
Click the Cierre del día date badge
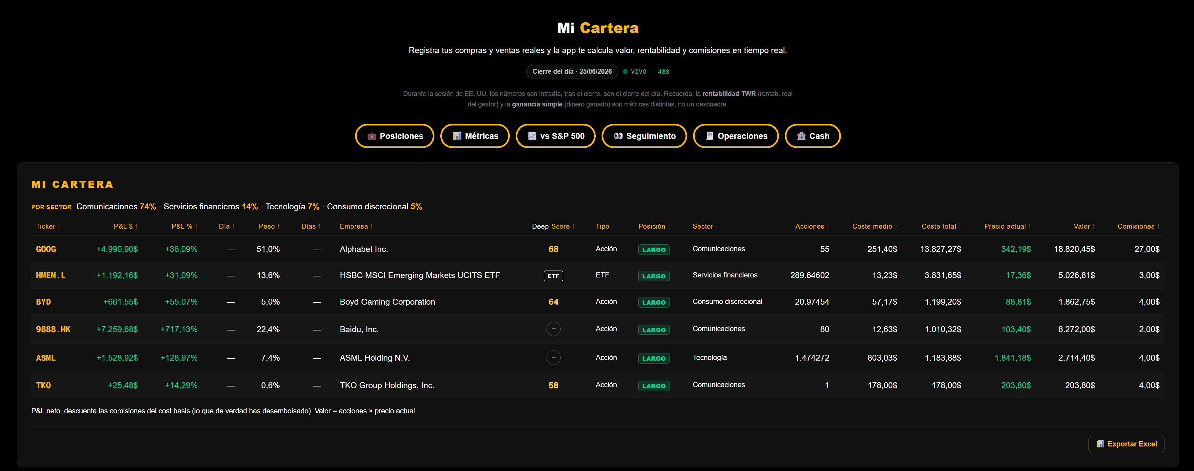(572, 71)
